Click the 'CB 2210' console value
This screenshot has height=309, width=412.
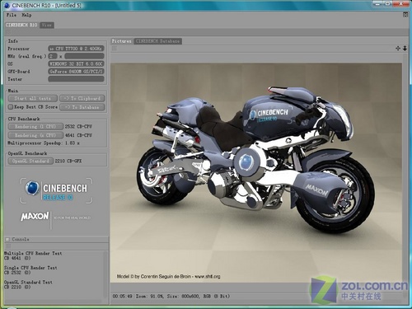click(x=12, y=287)
